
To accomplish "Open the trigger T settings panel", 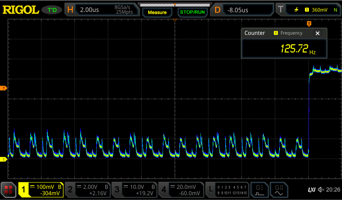I will click(x=309, y=10).
